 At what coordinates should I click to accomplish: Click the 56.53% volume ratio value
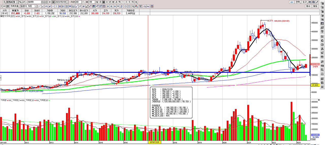(62, 13)
